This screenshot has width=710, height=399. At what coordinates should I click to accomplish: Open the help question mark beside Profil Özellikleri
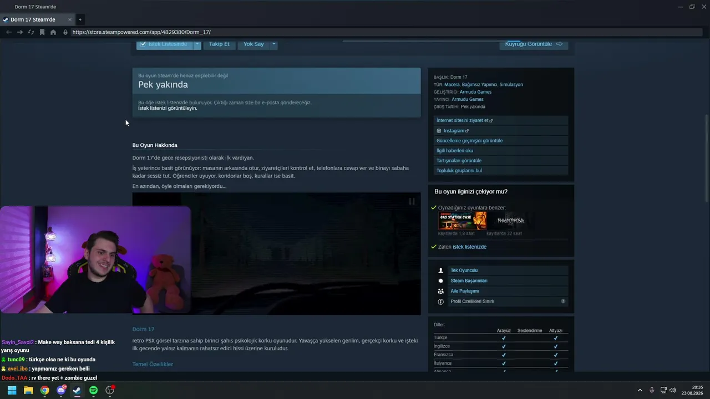[563, 301]
